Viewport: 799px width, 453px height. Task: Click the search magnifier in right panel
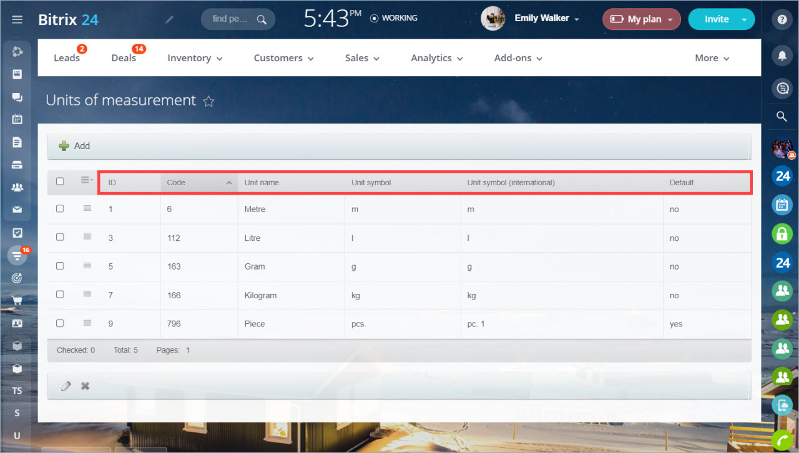tap(782, 117)
